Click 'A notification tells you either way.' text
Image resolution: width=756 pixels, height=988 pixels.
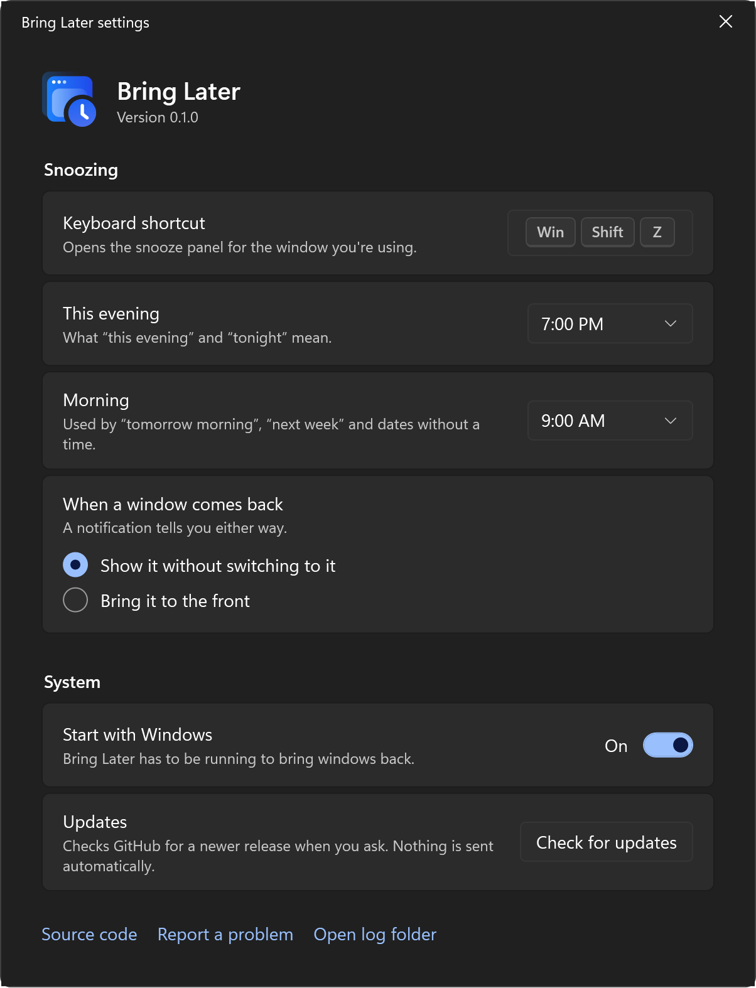(175, 528)
